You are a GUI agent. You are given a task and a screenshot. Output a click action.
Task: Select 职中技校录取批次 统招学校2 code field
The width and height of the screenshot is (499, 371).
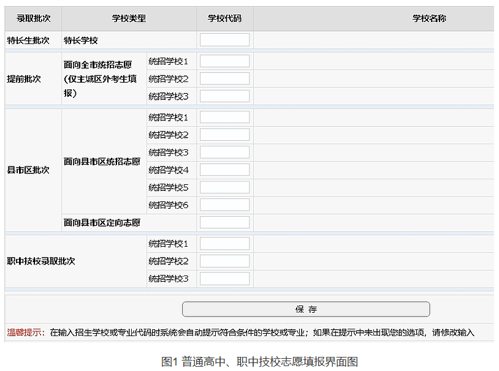[224, 261]
